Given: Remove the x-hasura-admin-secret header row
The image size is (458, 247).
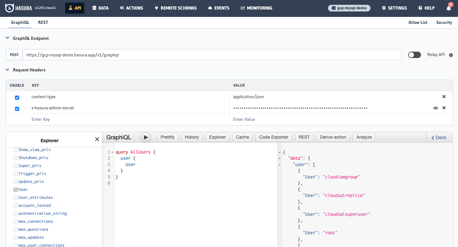Looking at the screenshot, I should pyautogui.click(x=444, y=108).
